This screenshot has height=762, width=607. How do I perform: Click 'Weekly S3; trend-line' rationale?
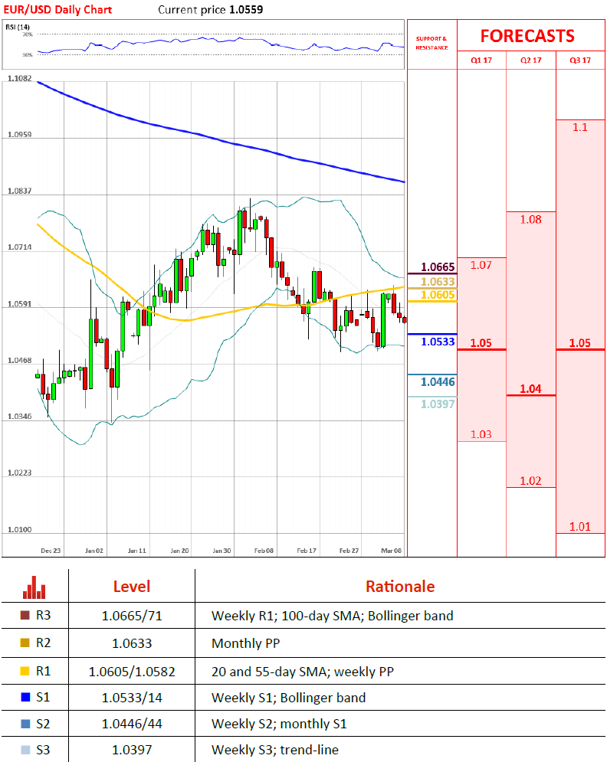[275, 750]
